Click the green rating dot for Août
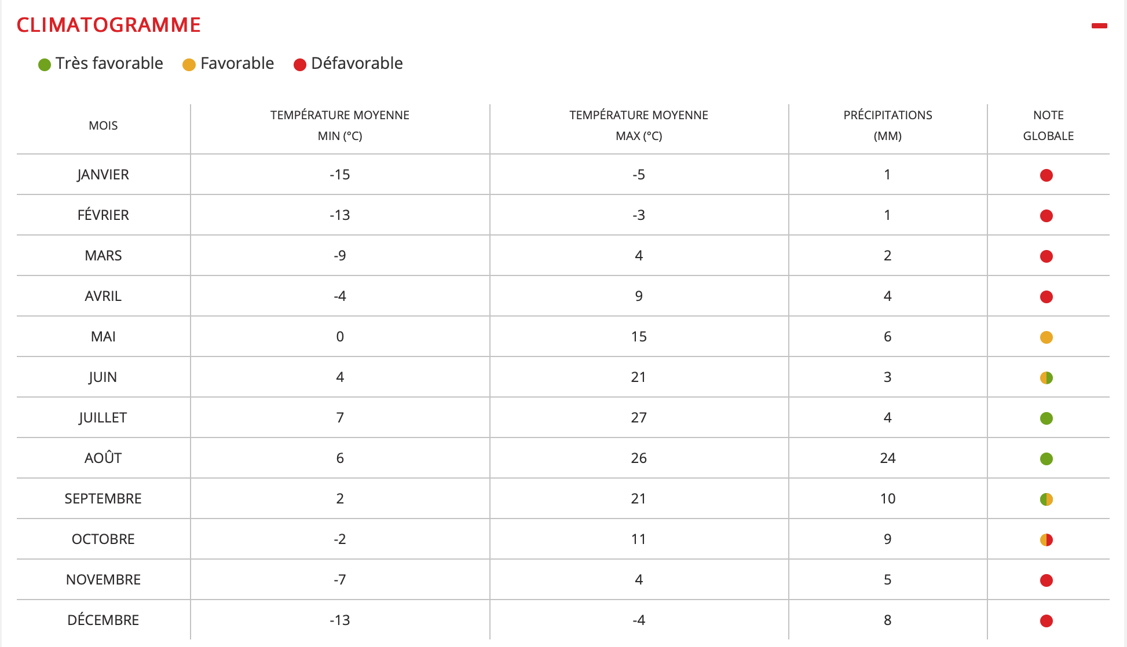This screenshot has height=647, width=1127. [x=1046, y=459]
